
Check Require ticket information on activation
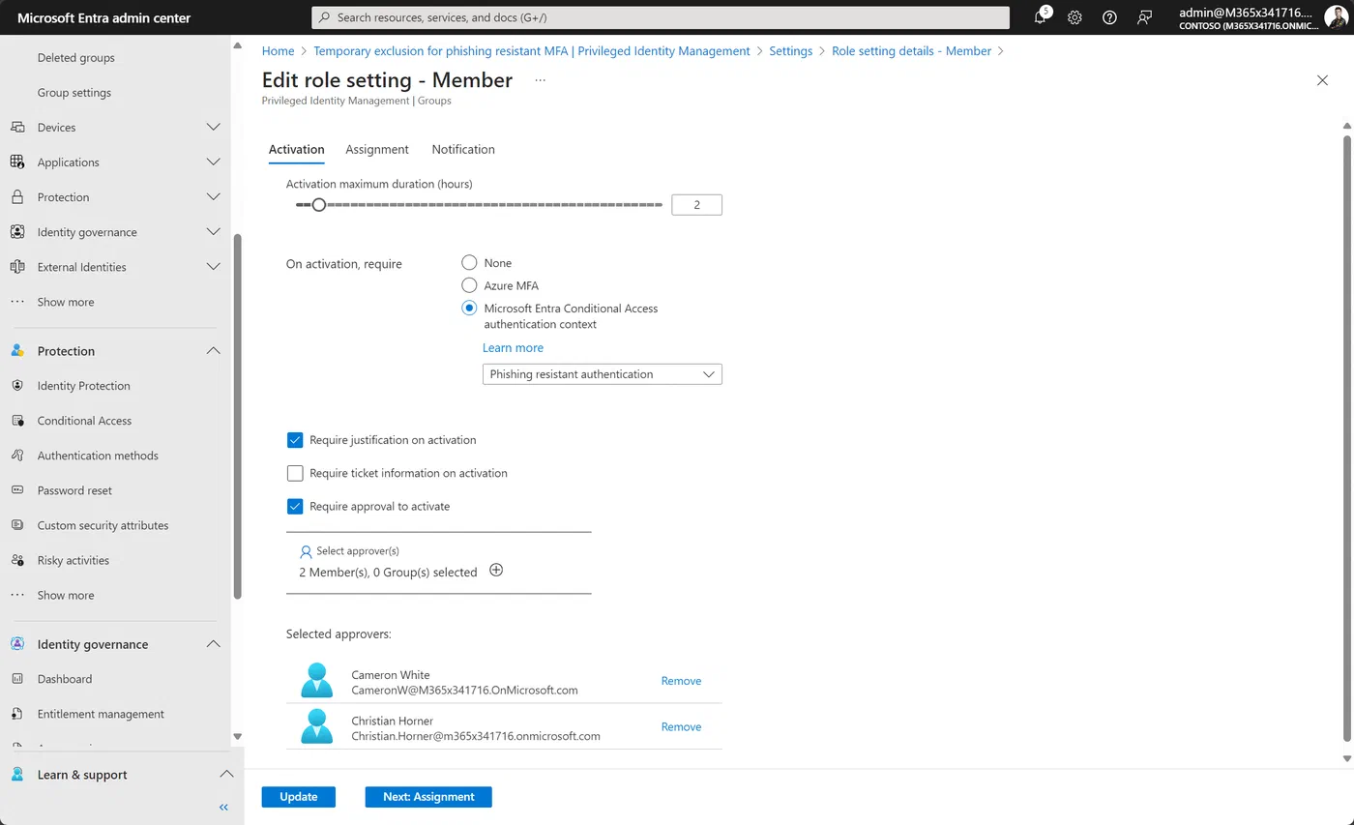295,473
